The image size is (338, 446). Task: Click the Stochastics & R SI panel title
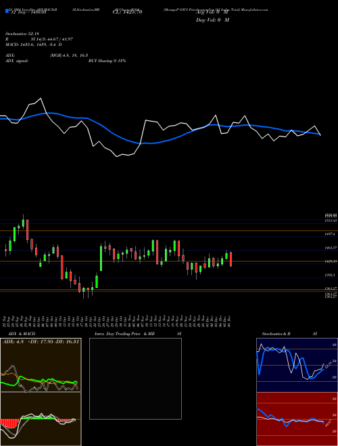tap(289, 334)
